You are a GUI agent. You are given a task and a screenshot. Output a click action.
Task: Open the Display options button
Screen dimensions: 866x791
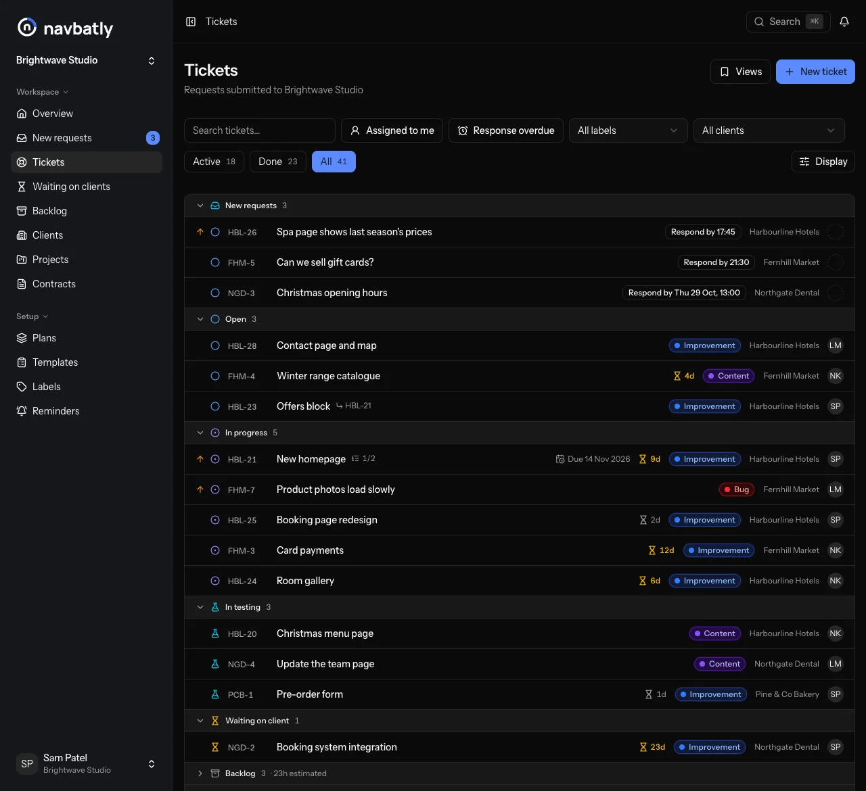click(823, 162)
